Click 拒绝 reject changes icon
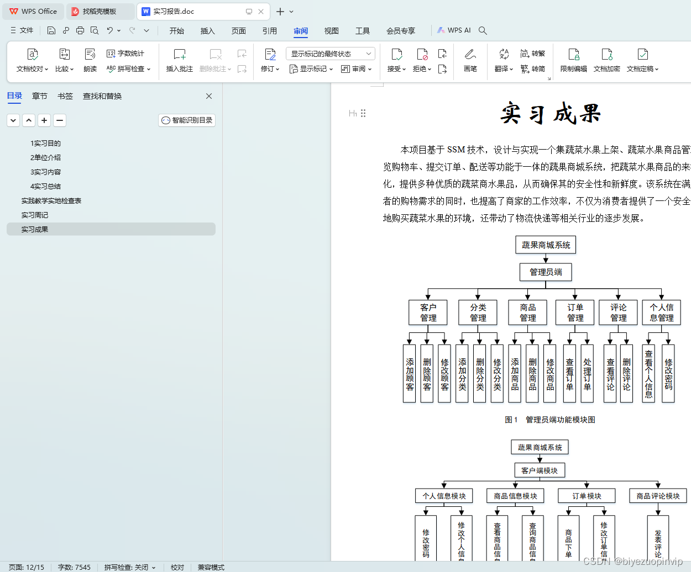The image size is (691, 572). click(x=422, y=61)
